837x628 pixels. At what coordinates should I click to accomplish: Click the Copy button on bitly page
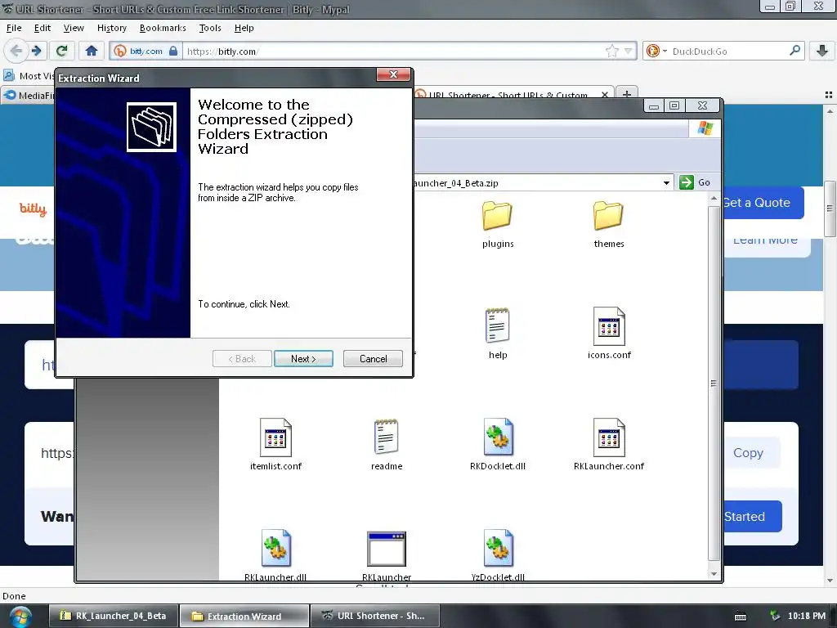pyautogui.click(x=749, y=453)
